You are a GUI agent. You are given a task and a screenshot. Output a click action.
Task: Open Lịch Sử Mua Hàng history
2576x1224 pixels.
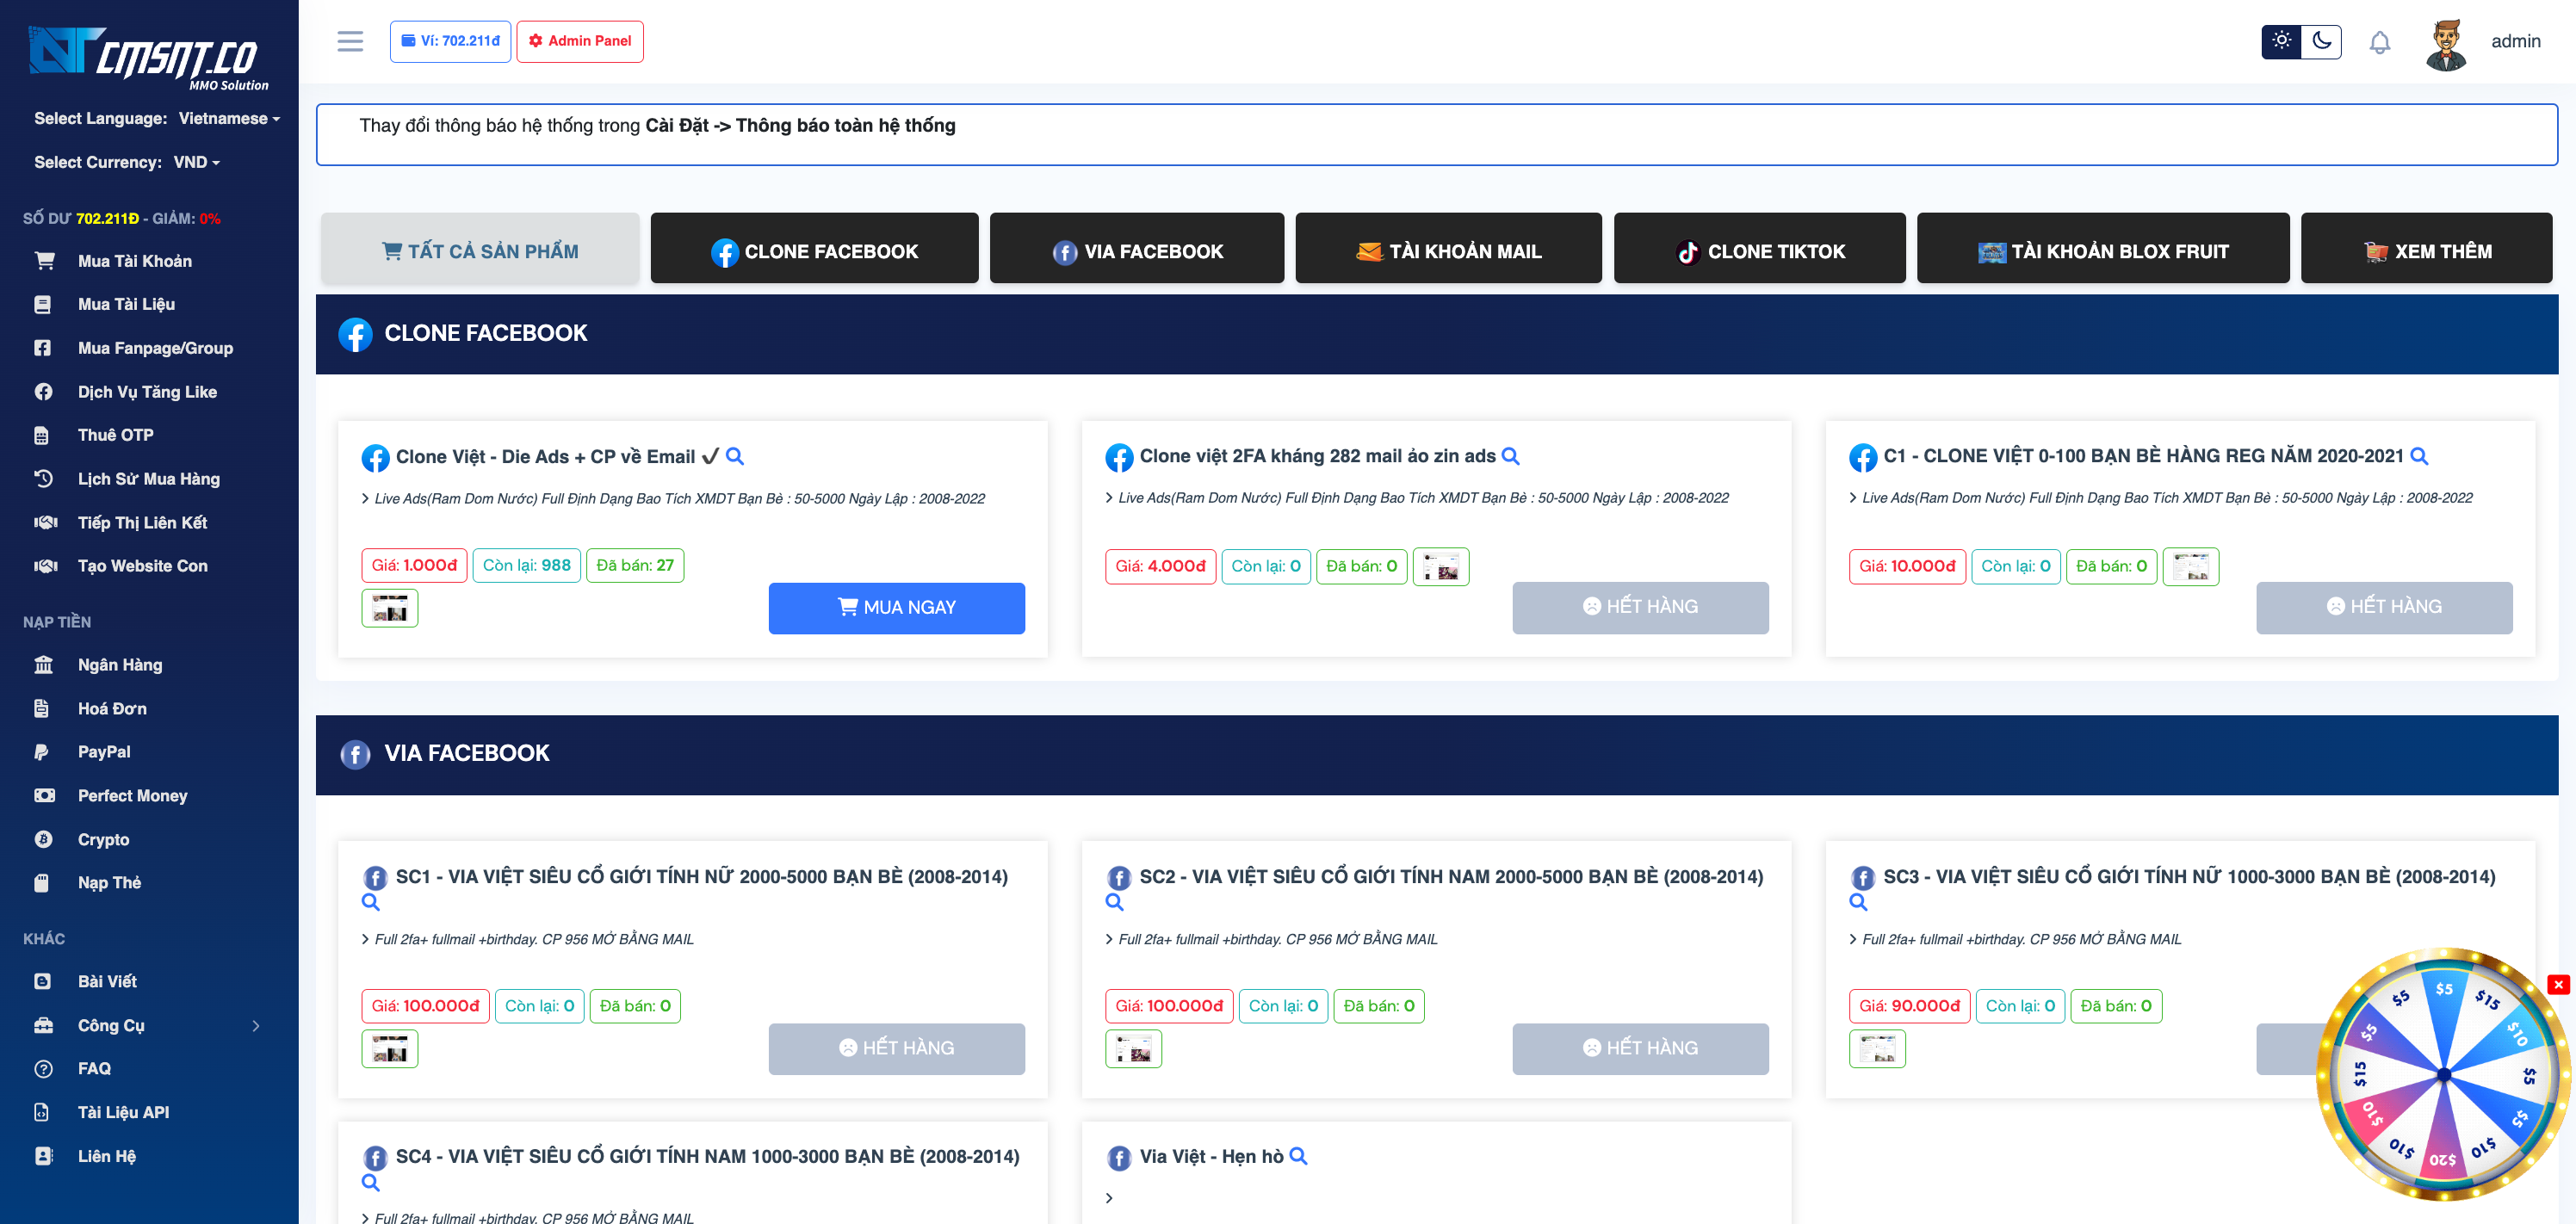[x=148, y=479]
